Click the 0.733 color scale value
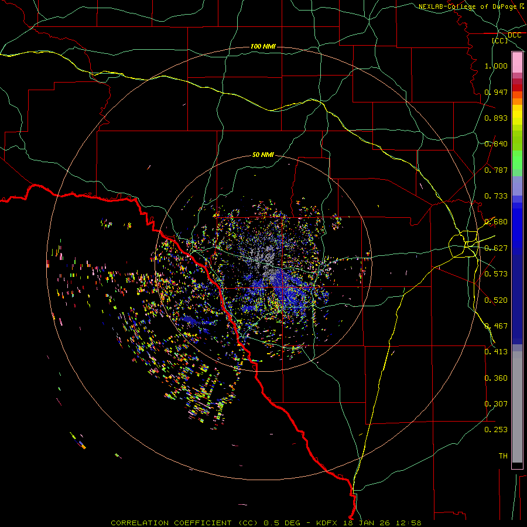This screenshot has width=527, height=527. coord(496,196)
